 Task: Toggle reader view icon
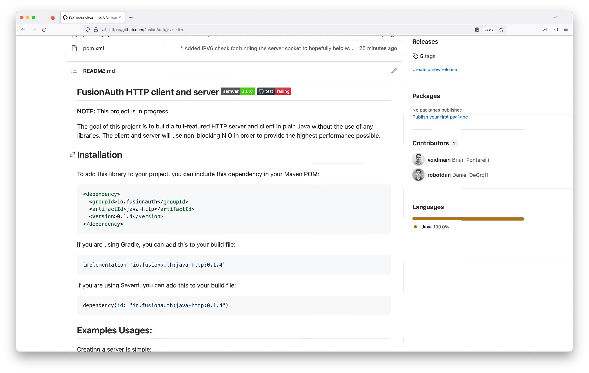point(477,30)
